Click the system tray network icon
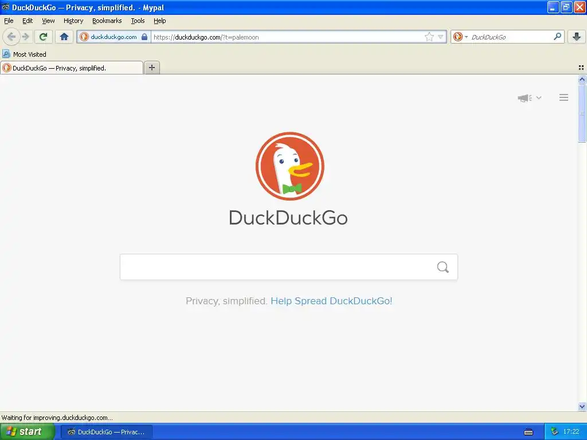This screenshot has width=587, height=440. pyautogui.click(x=554, y=431)
